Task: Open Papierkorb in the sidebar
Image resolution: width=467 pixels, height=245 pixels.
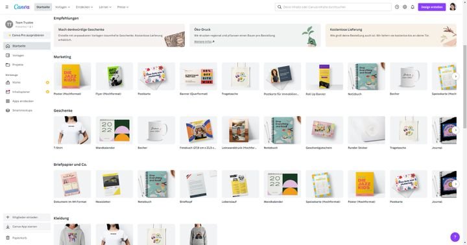Action: (27, 238)
